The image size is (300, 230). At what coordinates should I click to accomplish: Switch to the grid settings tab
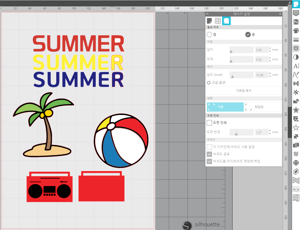tap(218, 21)
